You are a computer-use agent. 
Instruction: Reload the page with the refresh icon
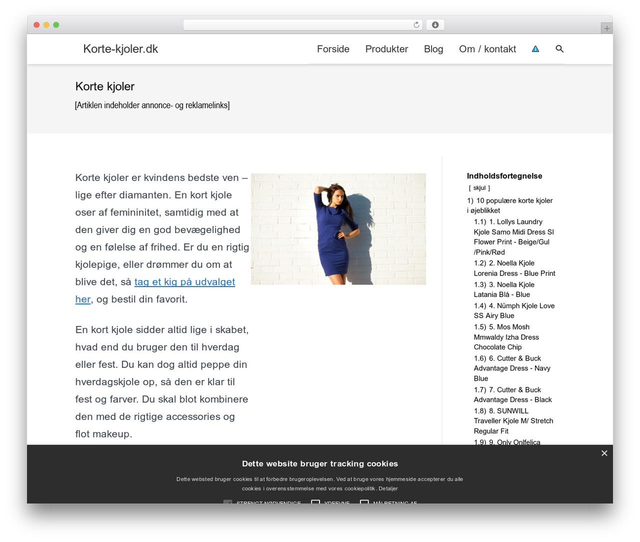tap(416, 25)
